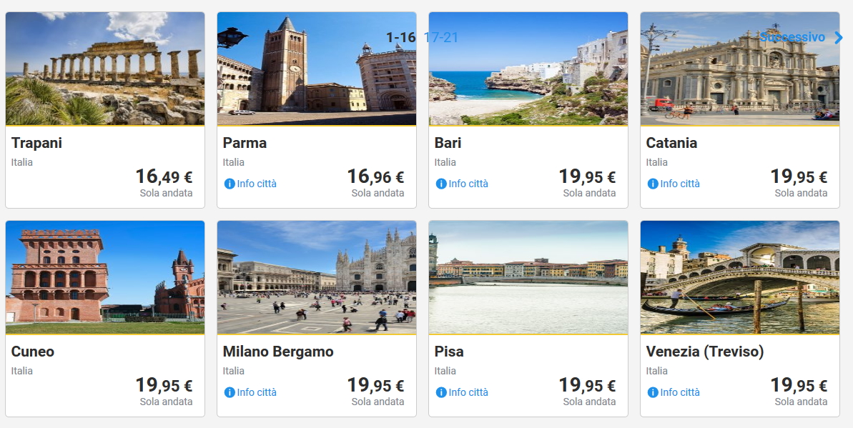Click the info icon on Pisa card
The image size is (853, 428).
(x=441, y=392)
